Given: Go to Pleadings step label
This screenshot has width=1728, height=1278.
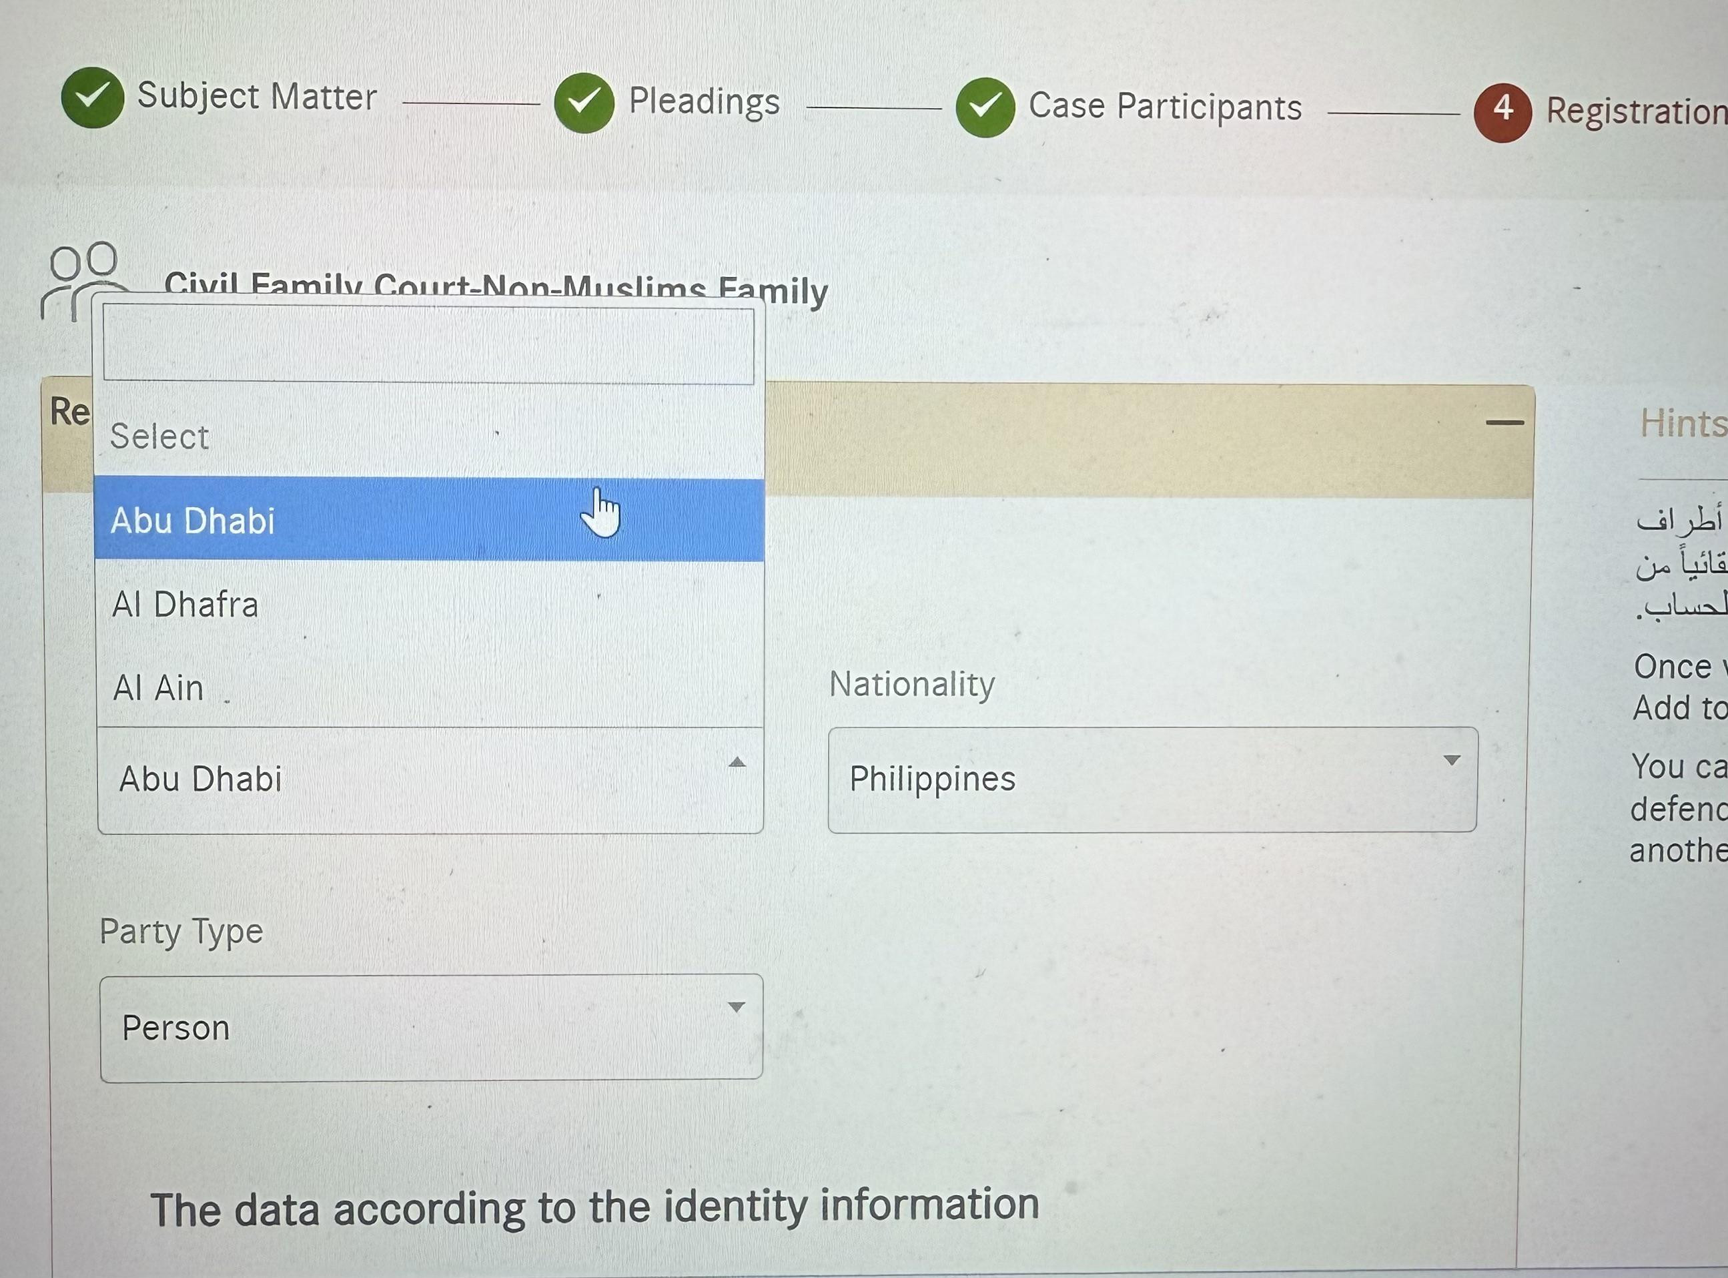Looking at the screenshot, I should tap(704, 102).
